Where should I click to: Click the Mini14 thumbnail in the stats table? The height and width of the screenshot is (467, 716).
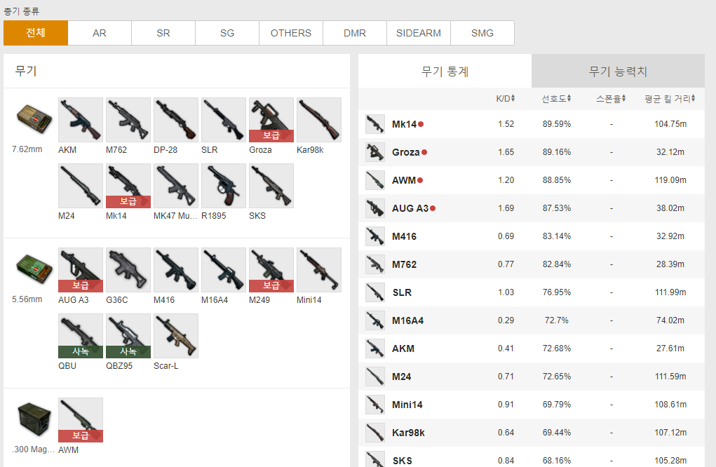tap(375, 405)
